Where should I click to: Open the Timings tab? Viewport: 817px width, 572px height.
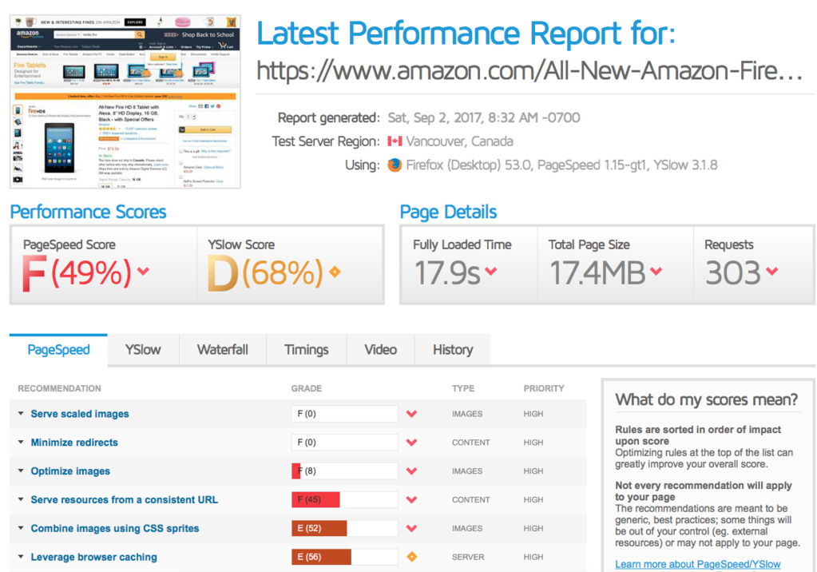[307, 350]
